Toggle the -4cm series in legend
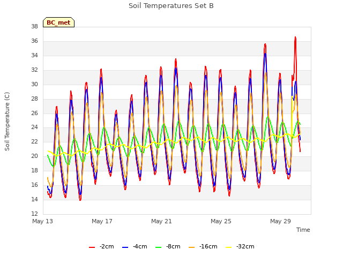 click(x=135, y=247)
